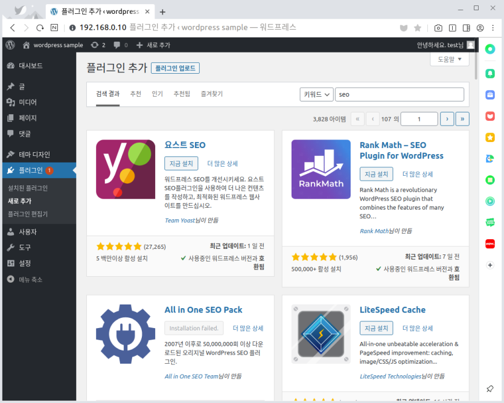Screen dimensions: 504x403
Task: View 더 많은 상세 for All in One SEO
Action: [248, 329]
